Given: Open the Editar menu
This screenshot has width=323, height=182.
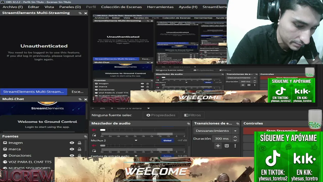Looking at the screenshot, I should tap(34, 7).
